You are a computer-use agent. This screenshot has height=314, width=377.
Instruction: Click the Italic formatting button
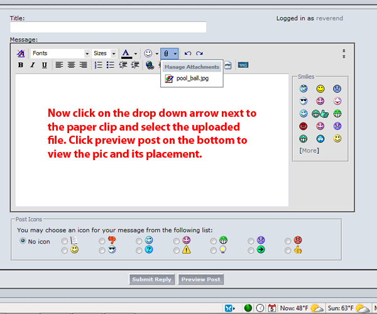pyautogui.click(x=32, y=65)
